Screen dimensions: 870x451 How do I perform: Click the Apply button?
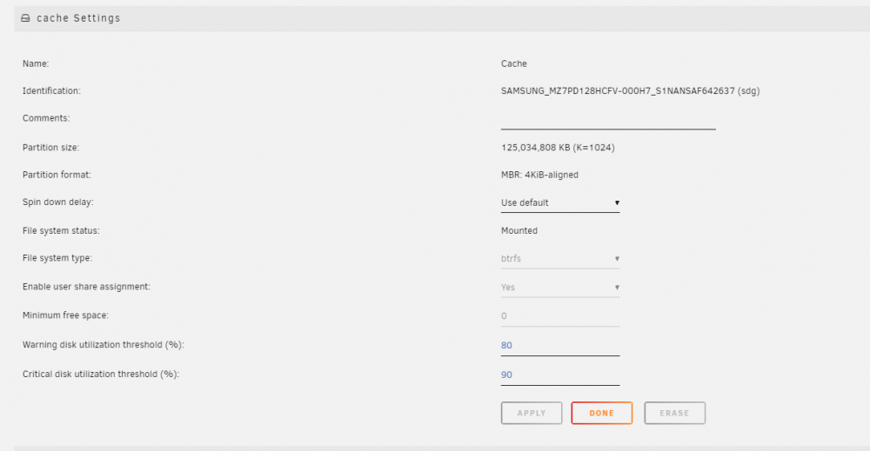(x=532, y=414)
